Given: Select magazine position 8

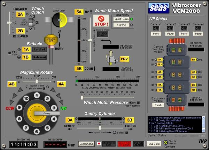Looking at the screenshot, I should tap(20, 119).
